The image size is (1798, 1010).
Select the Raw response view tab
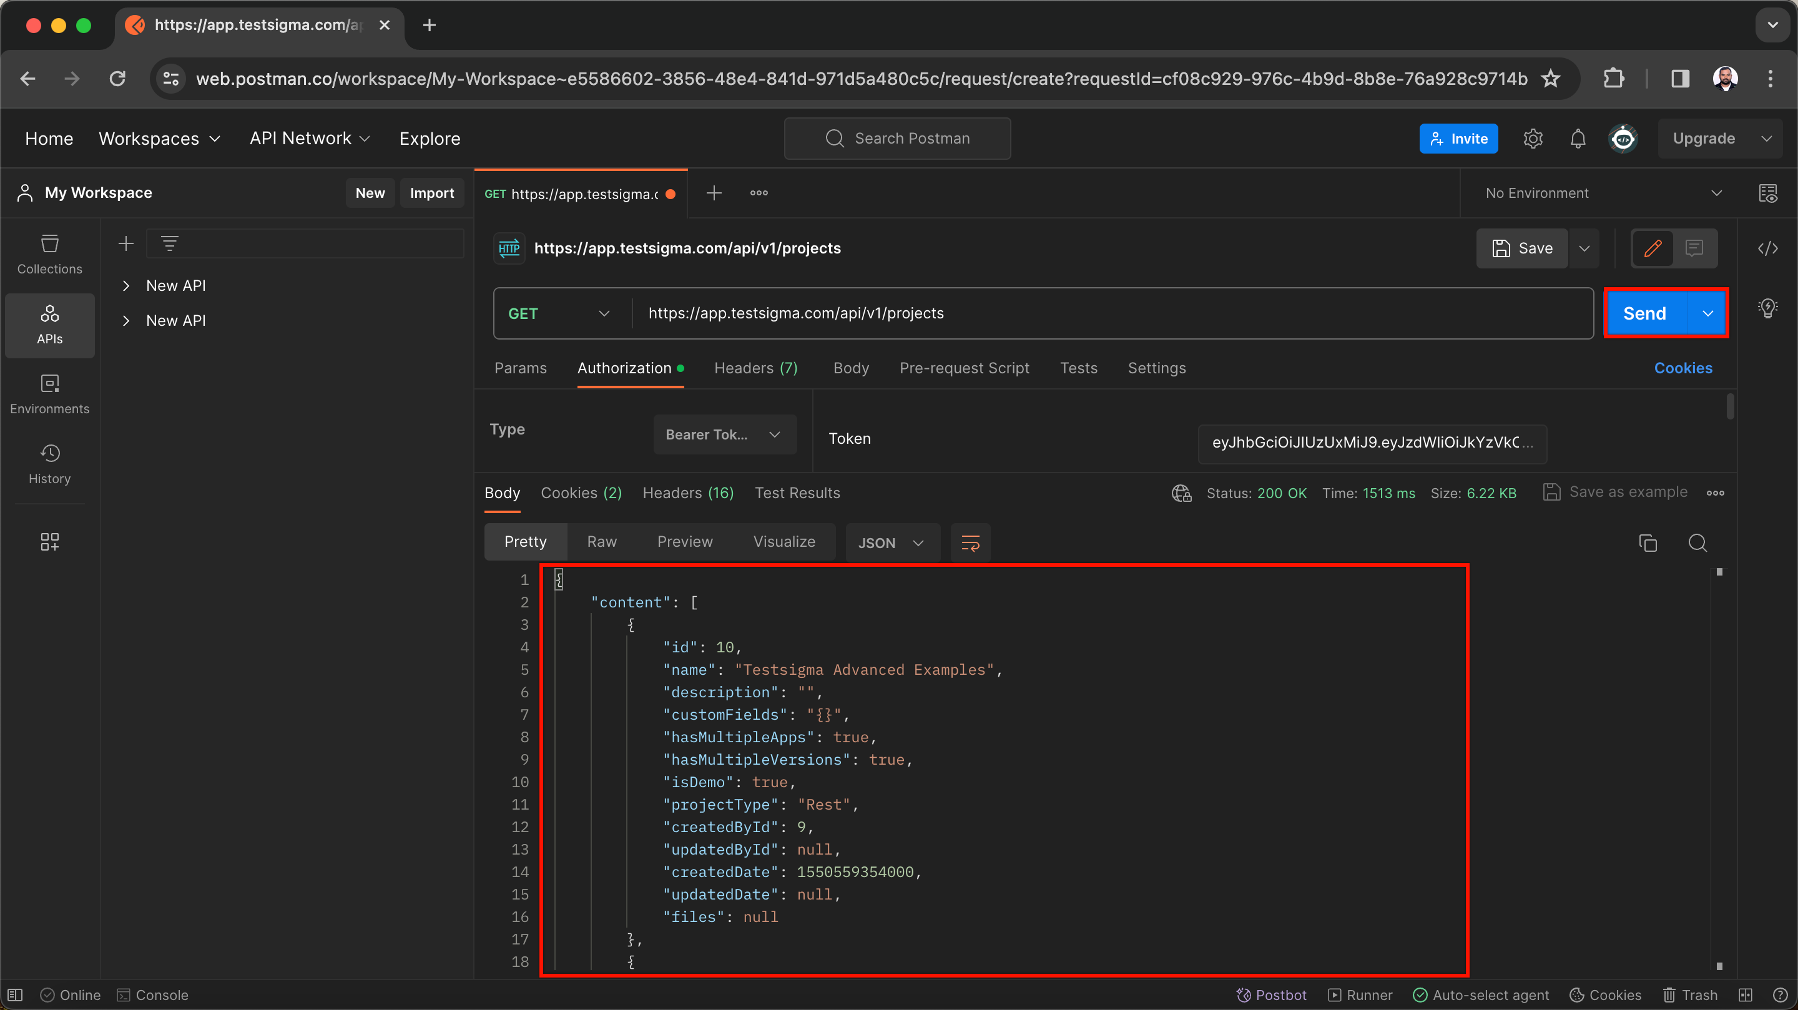point(602,542)
